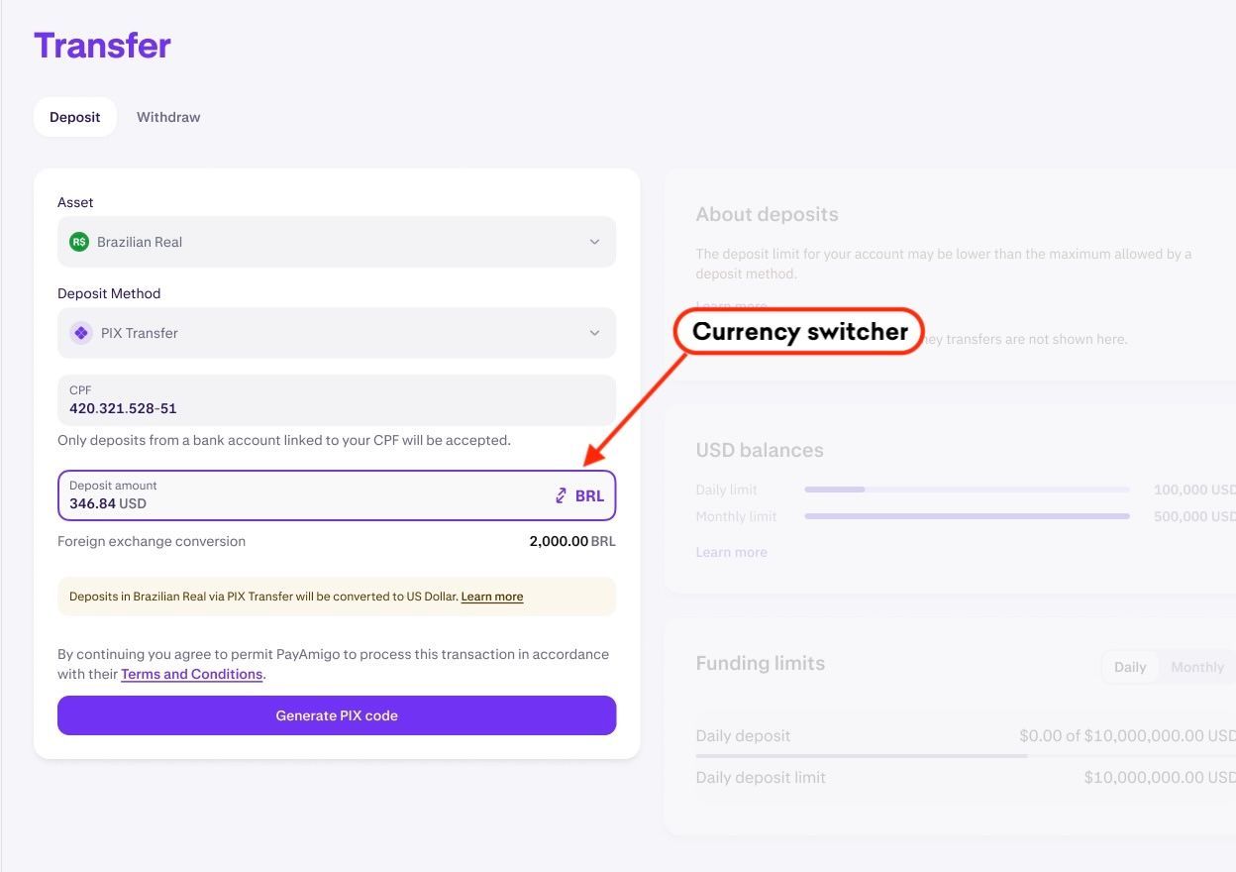
Task: Click Learn more under USD balances
Action: coord(731,552)
